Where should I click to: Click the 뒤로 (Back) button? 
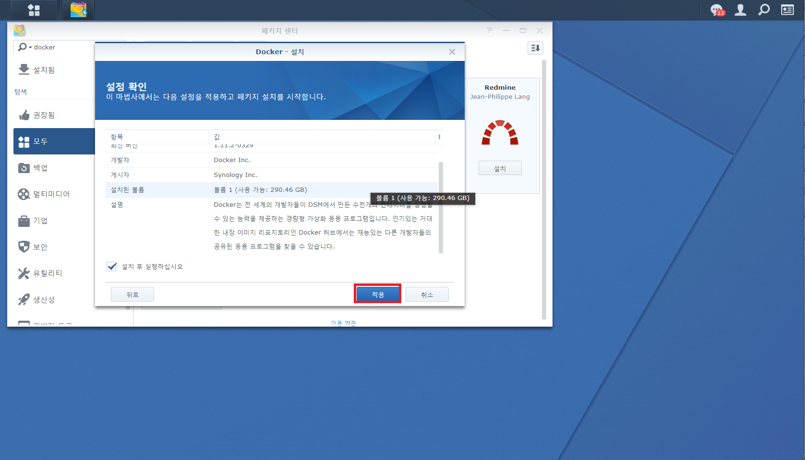pos(132,295)
